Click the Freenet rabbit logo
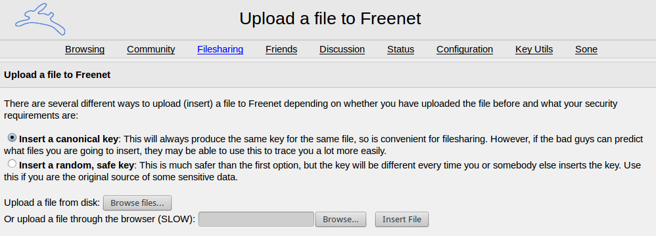Screen dimensions: 656x236 (40, 20)
